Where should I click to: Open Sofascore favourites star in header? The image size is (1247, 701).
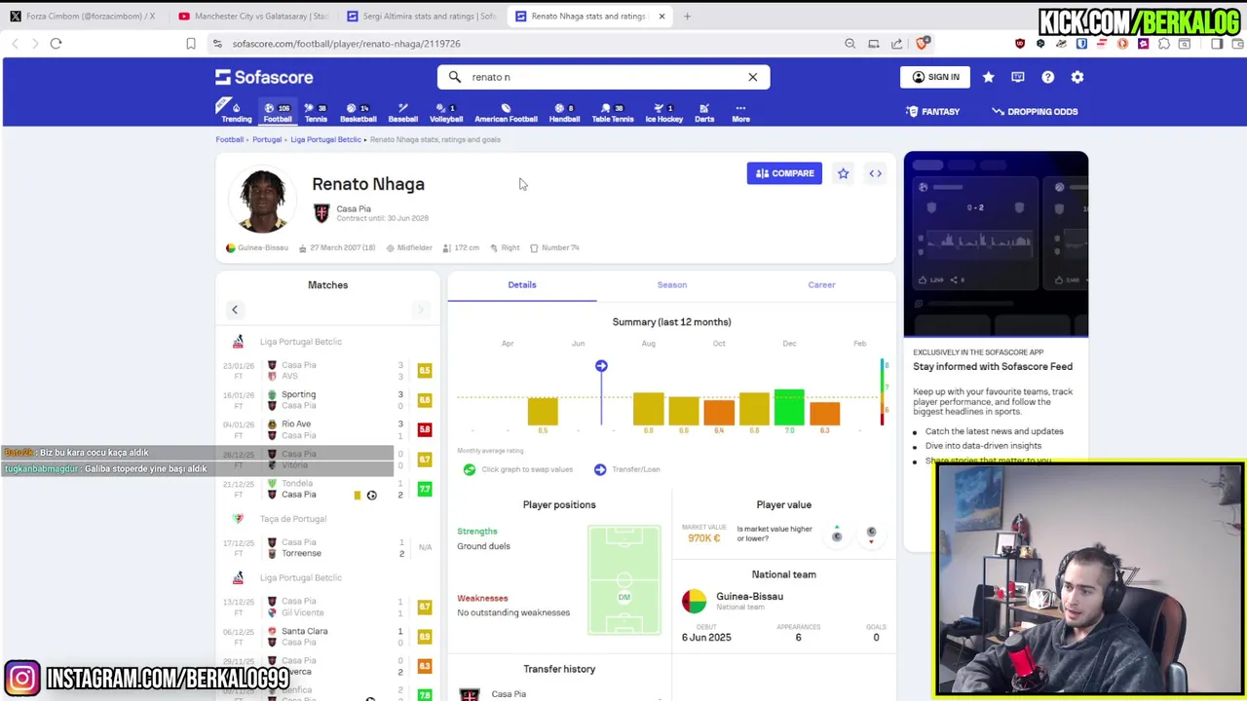click(988, 77)
